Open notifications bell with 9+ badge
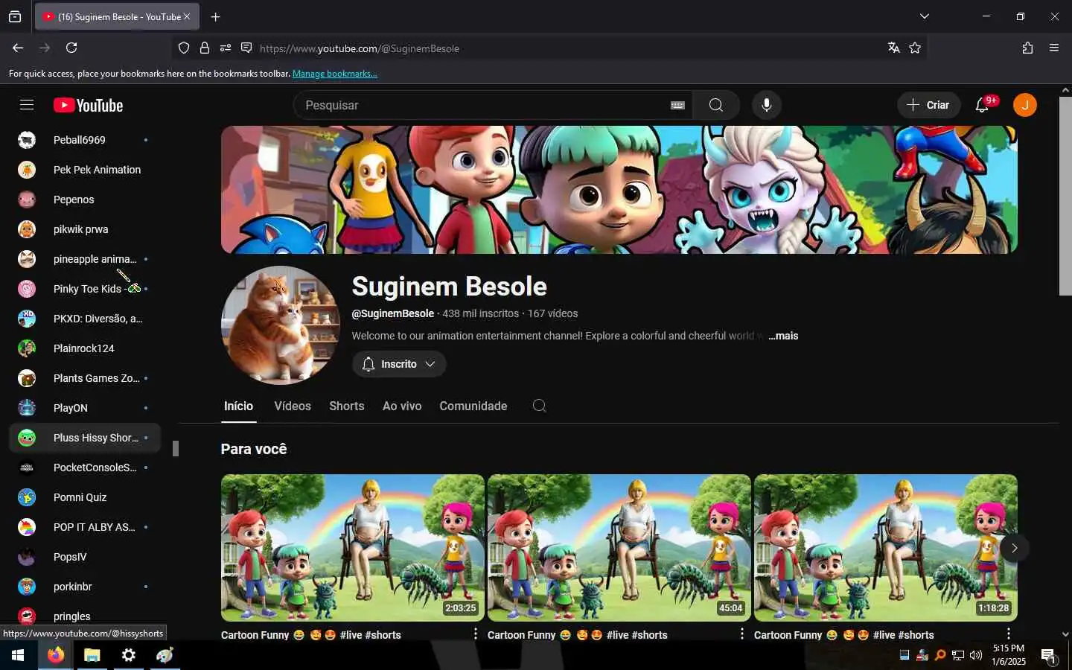Screen dimensions: 1072x670 (x=983, y=105)
